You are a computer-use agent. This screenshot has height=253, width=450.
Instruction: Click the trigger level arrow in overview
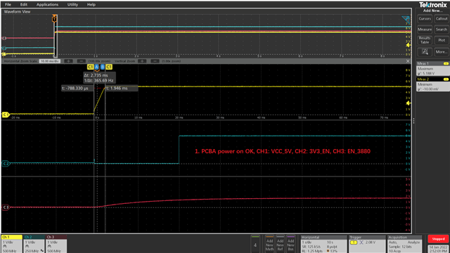click(x=409, y=45)
